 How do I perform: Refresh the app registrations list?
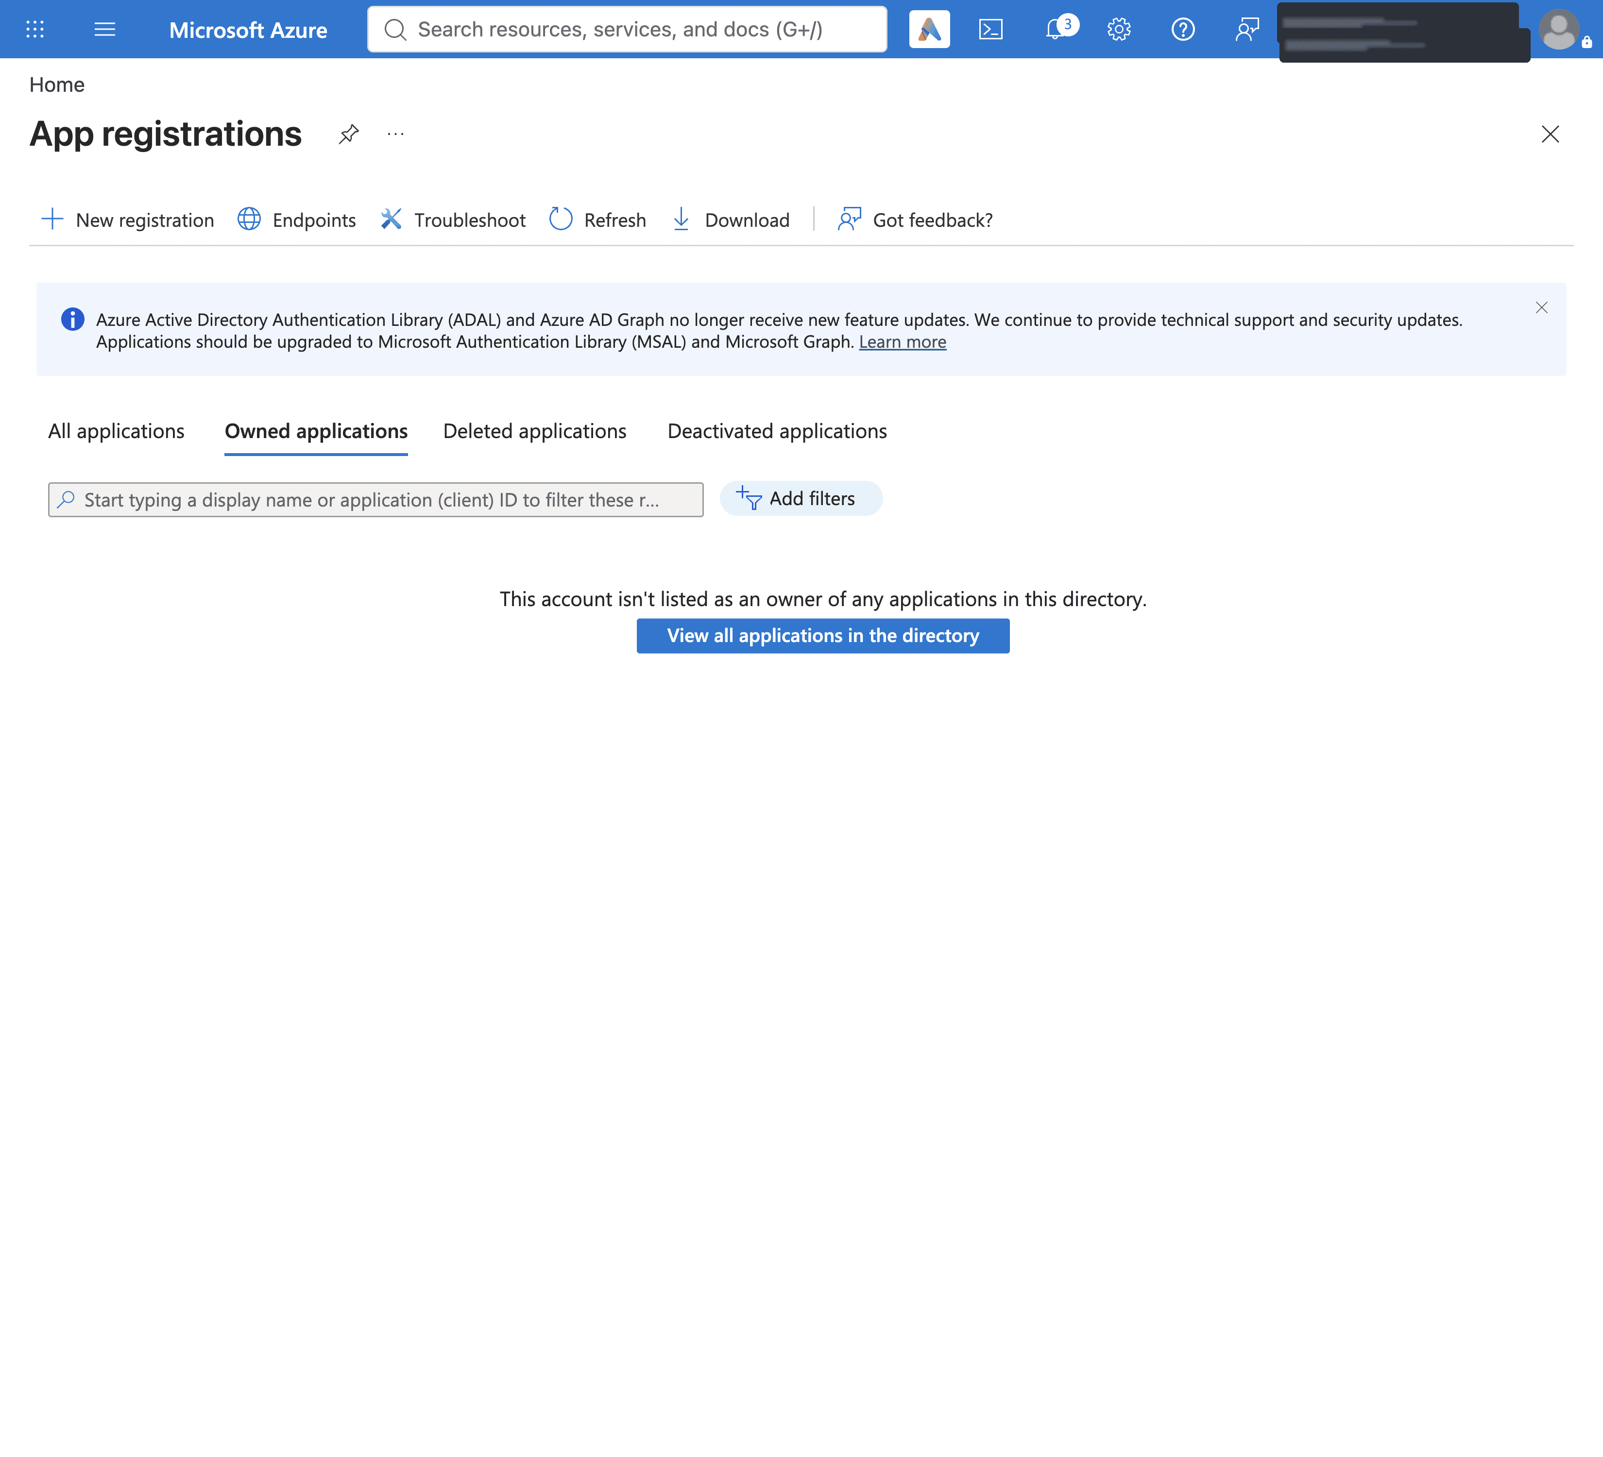point(597,220)
